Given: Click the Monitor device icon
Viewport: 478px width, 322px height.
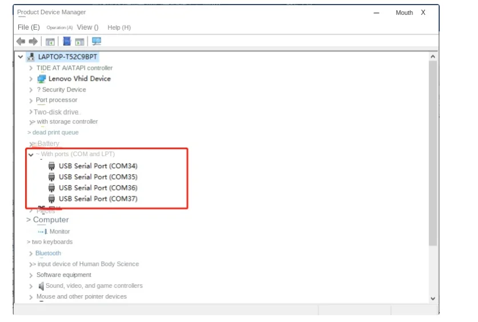Looking at the screenshot, I should [x=42, y=232].
